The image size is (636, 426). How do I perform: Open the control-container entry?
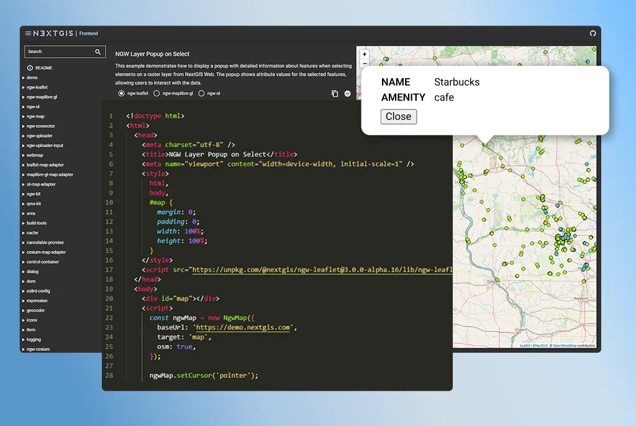pyautogui.click(x=43, y=262)
